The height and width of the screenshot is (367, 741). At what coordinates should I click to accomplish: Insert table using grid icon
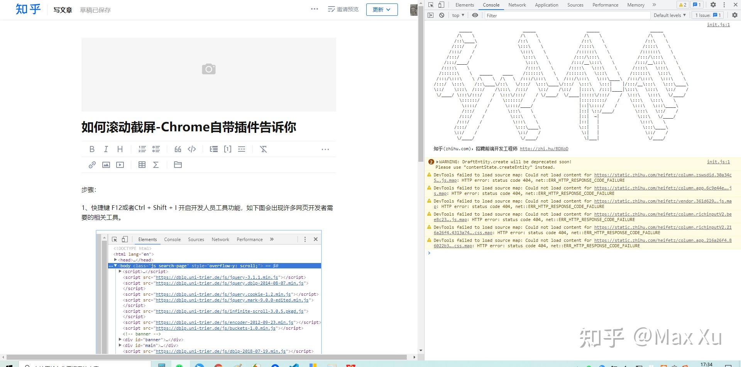142,165
